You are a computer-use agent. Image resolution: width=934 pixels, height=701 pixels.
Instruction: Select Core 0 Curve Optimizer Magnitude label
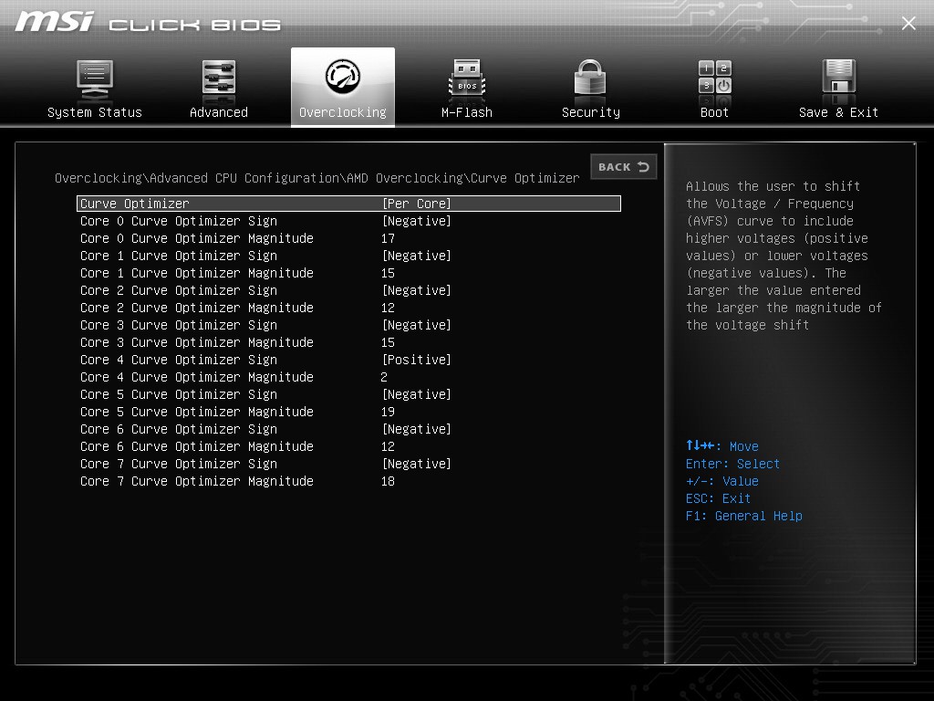(197, 238)
